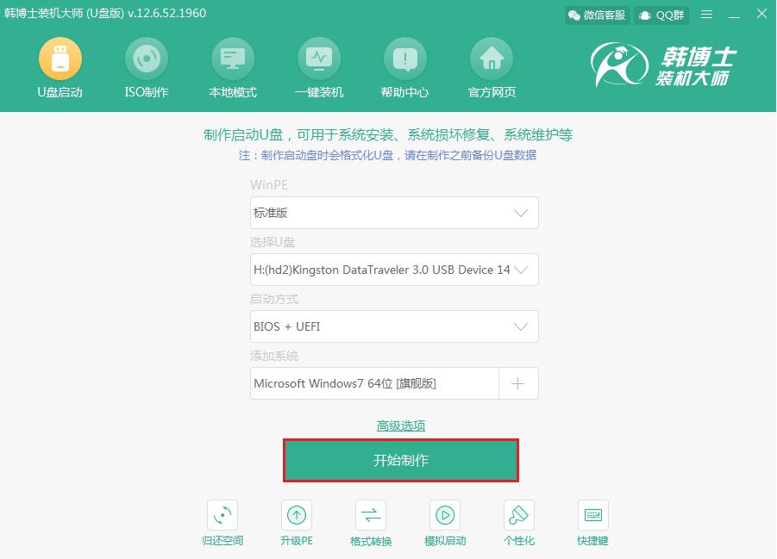Open the 高级选项 advanced options
This screenshot has width=777, height=559.
[401, 425]
